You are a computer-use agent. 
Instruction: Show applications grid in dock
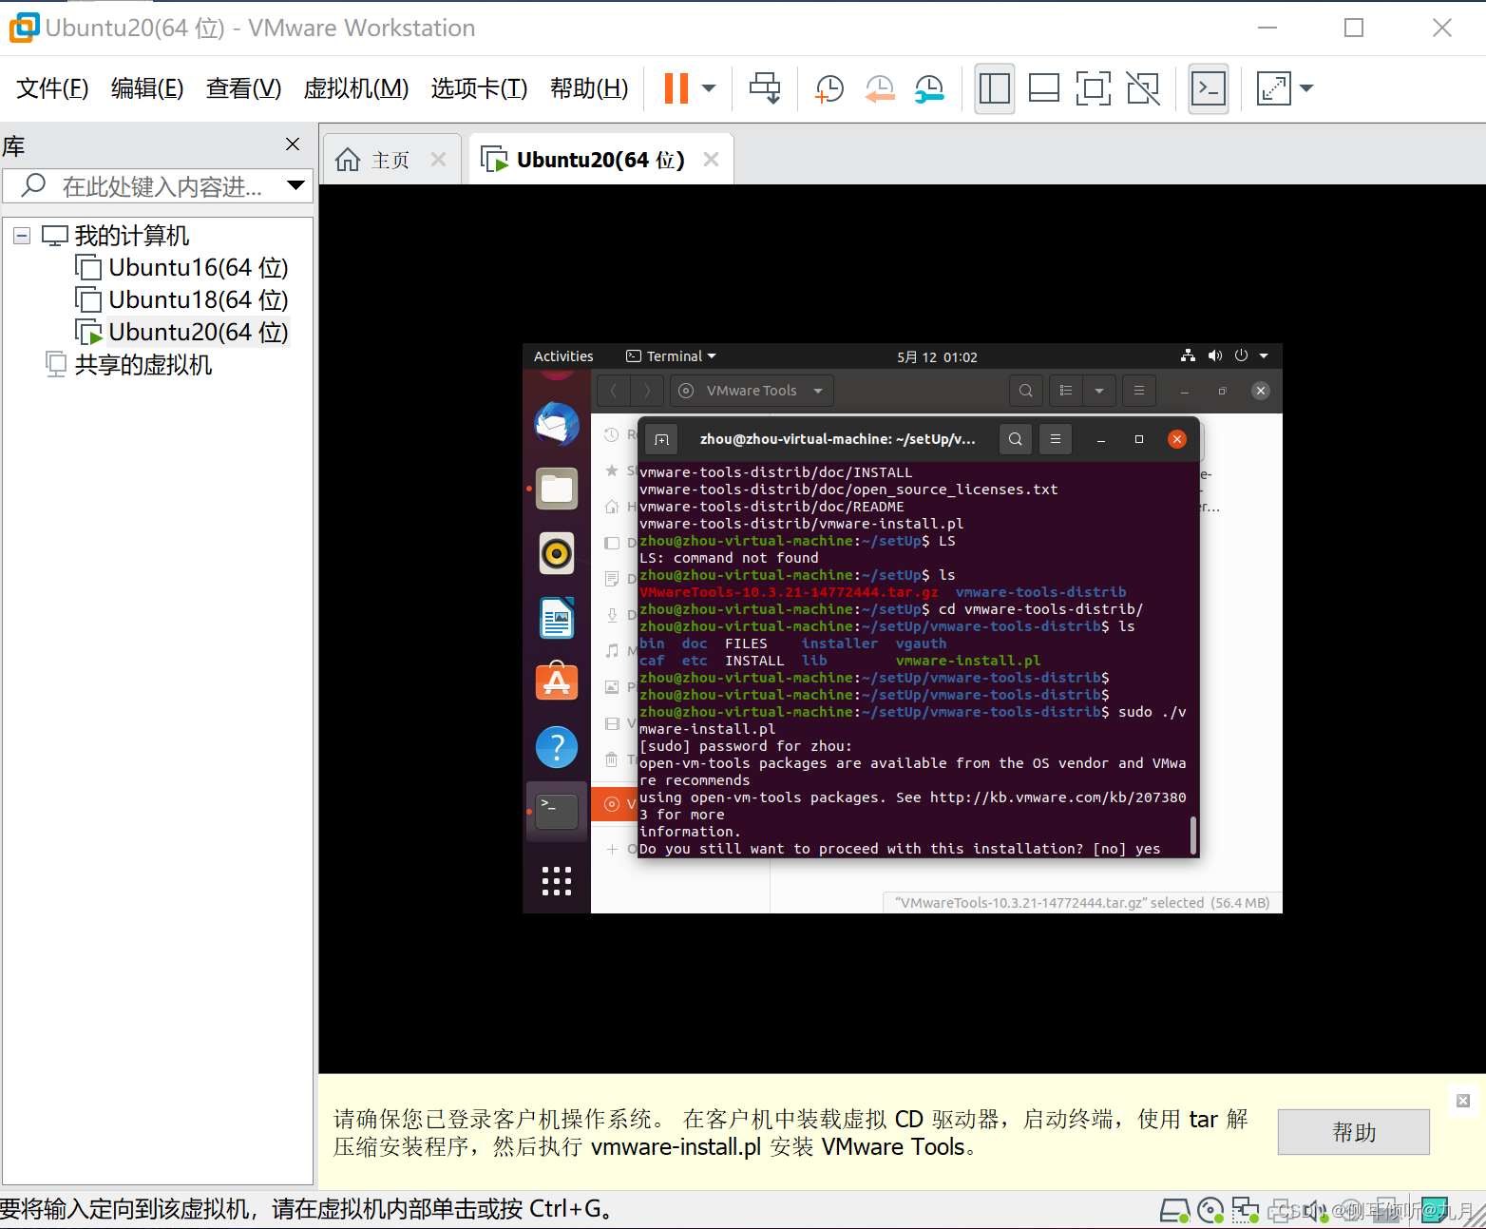pos(557,881)
